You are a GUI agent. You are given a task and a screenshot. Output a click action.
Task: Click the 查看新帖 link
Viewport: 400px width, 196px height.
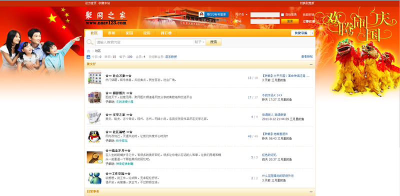pos(307,56)
